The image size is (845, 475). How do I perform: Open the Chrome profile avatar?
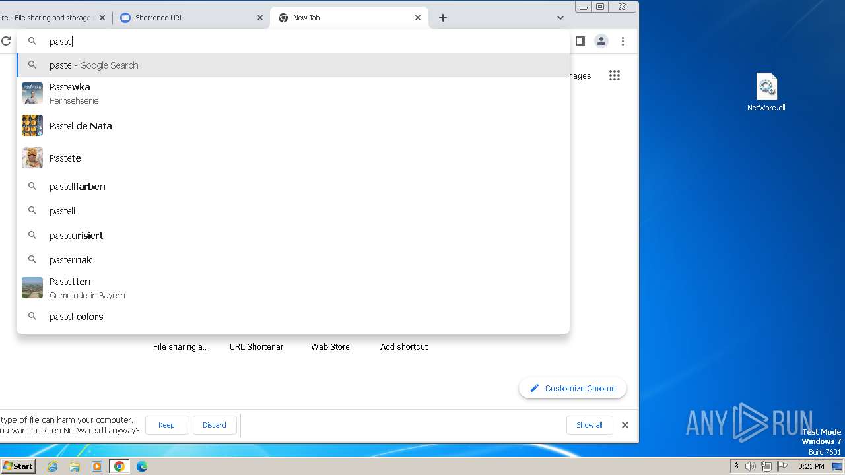click(x=601, y=41)
